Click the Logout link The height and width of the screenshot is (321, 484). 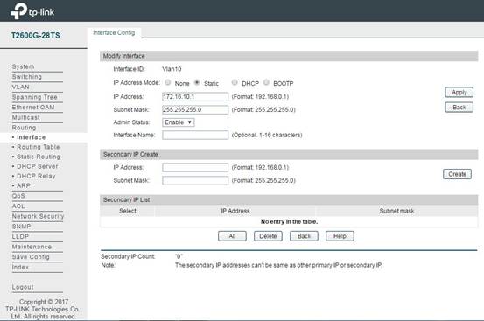click(23, 287)
